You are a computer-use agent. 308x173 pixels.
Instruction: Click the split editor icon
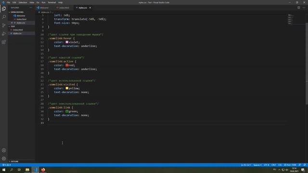point(298,8)
